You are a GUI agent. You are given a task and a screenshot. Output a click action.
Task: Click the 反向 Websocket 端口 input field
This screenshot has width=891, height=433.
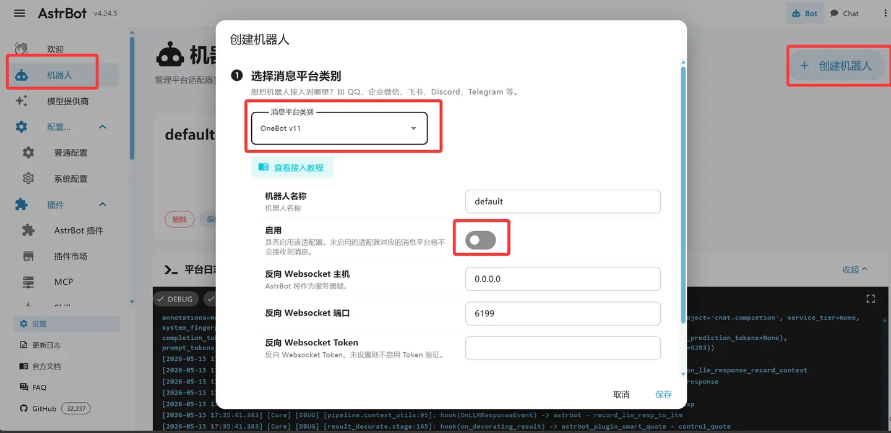(563, 314)
